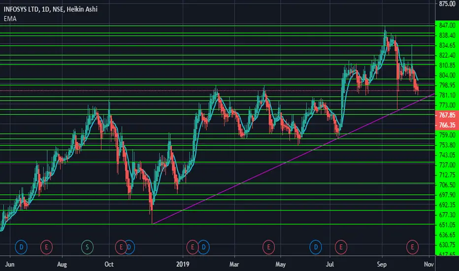Click the E earnings marker before Nov
This screenshot has width=459, height=271.
tap(412, 247)
